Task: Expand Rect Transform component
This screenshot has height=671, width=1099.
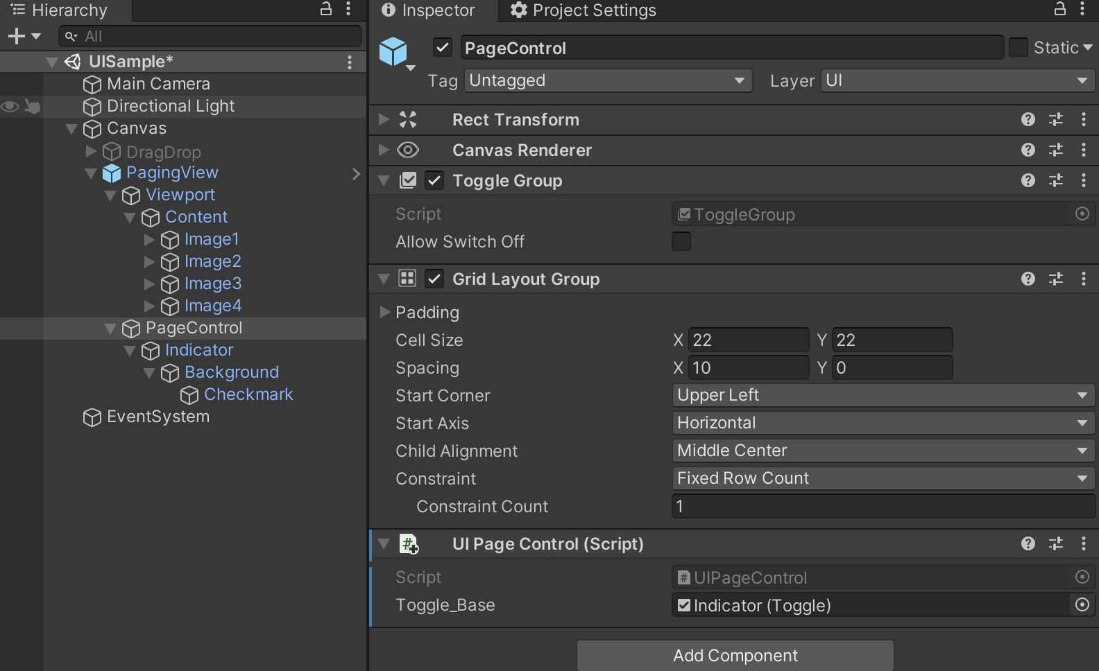Action: click(x=384, y=119)
